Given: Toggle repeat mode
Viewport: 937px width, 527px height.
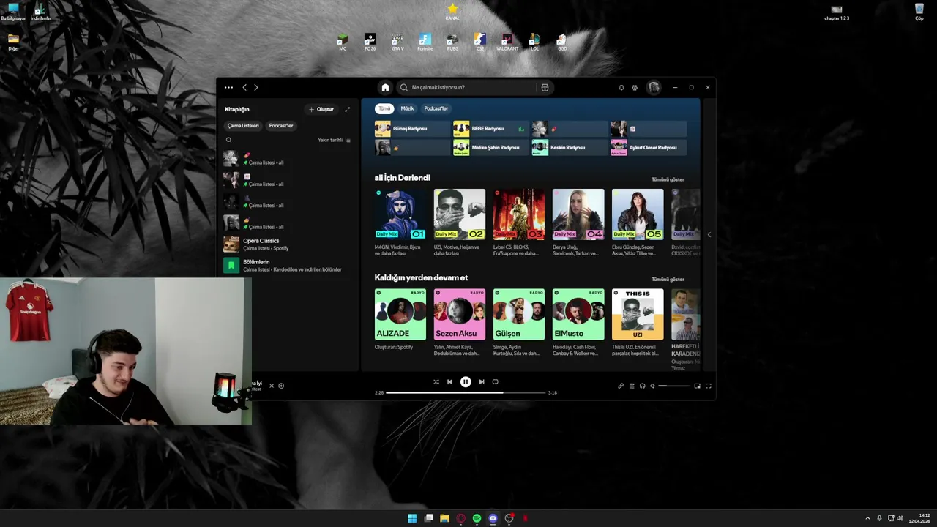Looking at the screenshot, I should point(495,381).
